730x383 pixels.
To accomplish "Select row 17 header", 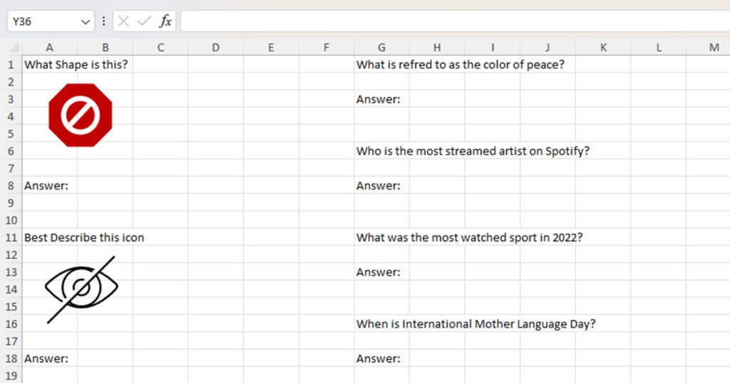I will click(11, 341).
